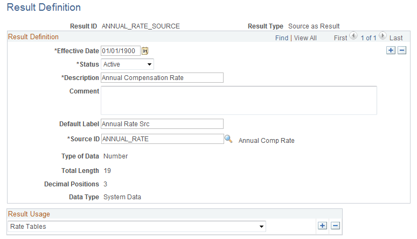Click the View All link
This screenshot has height=239, width=417.
(305, 38)
